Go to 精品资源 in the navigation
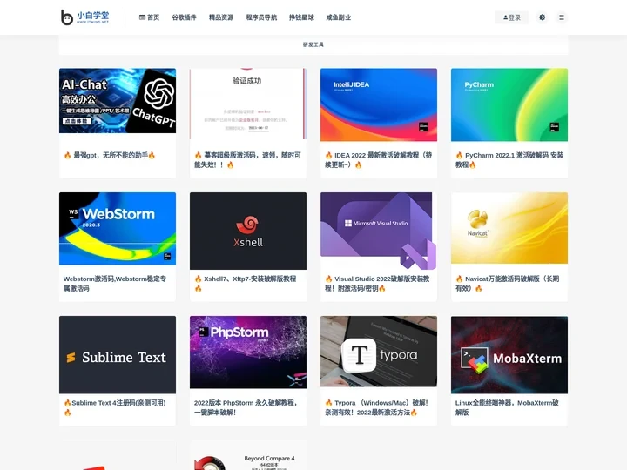The height and width of the screenshot is (470, 627). click(221, 17)
